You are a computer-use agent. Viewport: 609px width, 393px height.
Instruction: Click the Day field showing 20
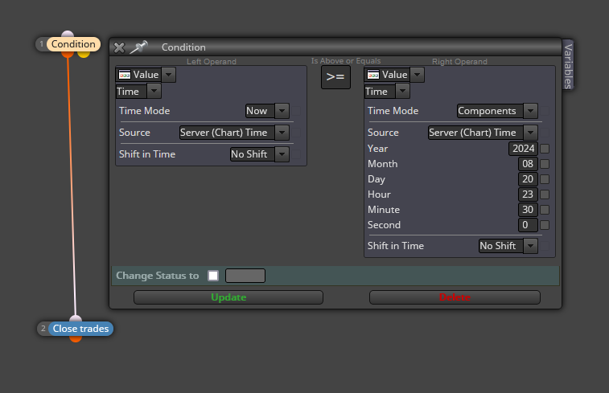pyautogui.click(x=528, y=179)
